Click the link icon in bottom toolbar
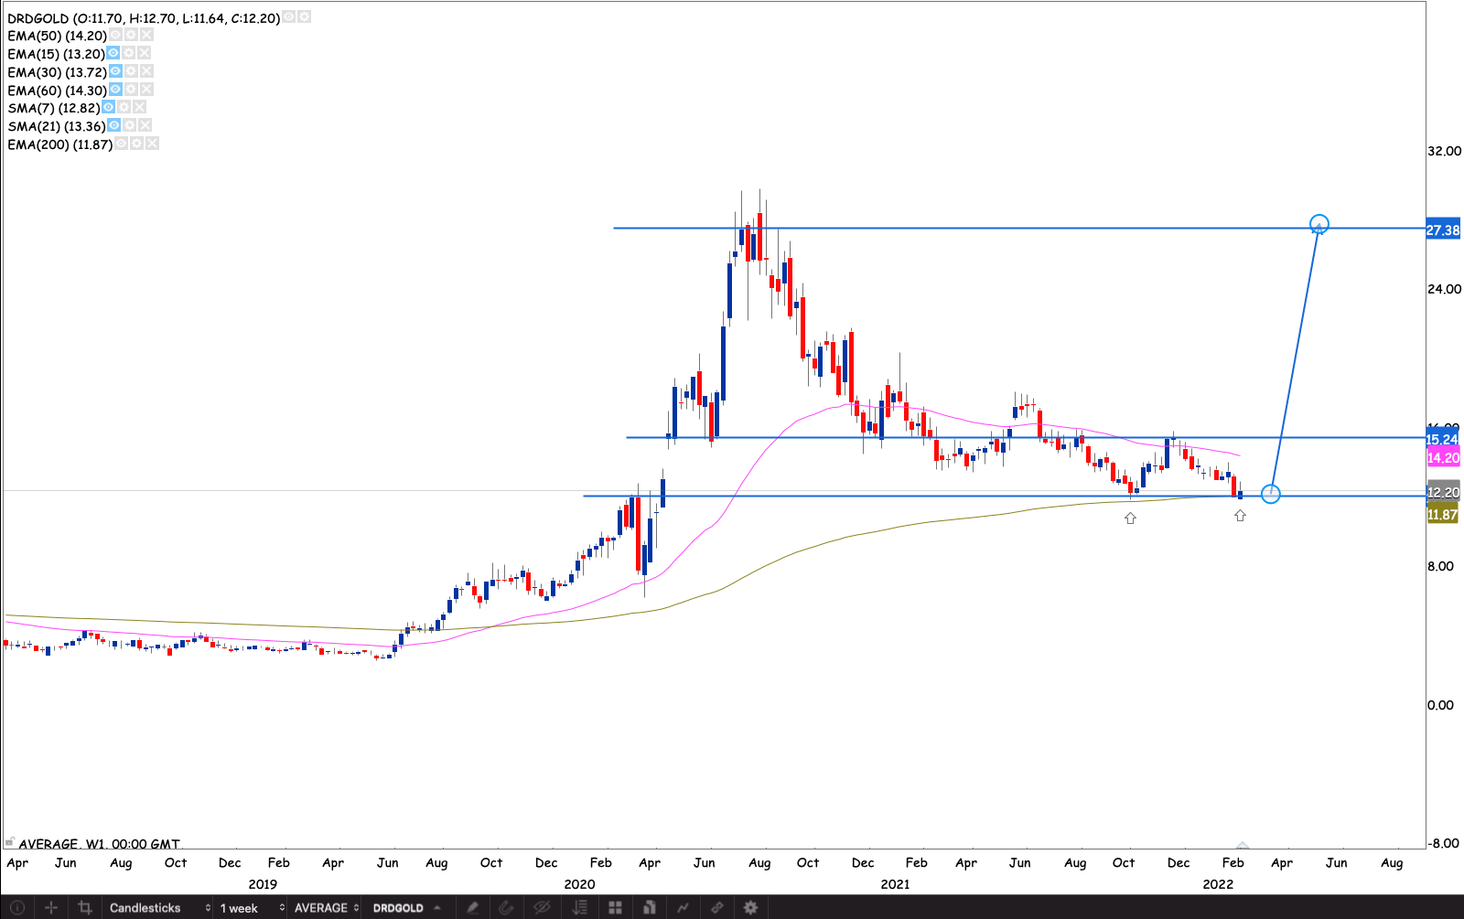This screenshot has height=919, width=1464. coord(717,908)
